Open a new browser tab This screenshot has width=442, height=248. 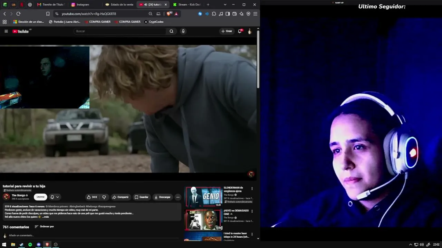[208, 4]
